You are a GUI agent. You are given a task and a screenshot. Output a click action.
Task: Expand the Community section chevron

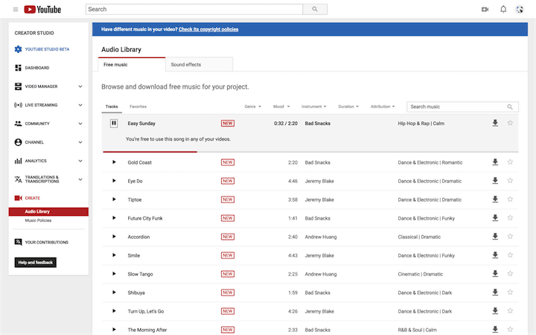coord(80,124)
